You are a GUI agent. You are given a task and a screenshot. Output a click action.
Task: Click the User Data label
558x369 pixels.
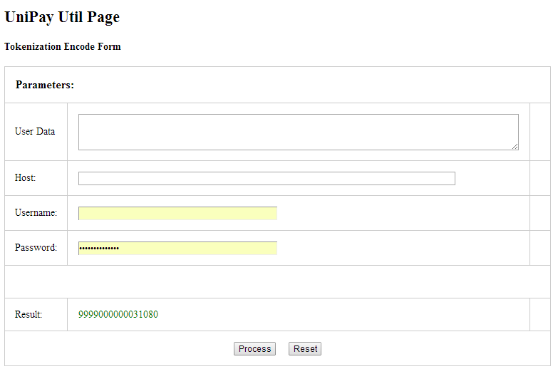[x=35, y=131]
